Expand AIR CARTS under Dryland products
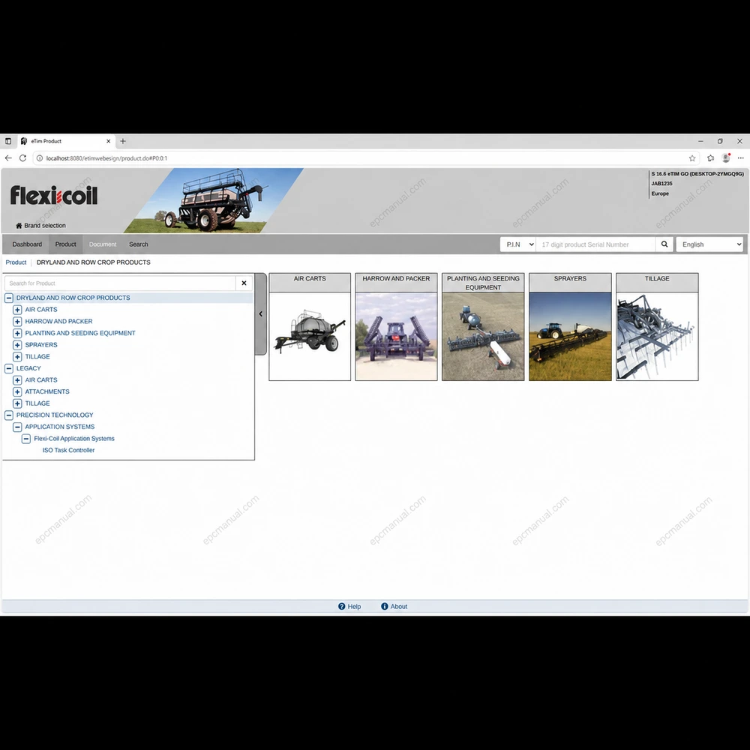The height and width of the screenshot is (750, 750). pos(17,310)
